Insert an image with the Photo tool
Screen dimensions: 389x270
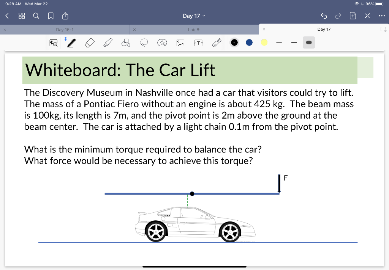coord(180,43)
